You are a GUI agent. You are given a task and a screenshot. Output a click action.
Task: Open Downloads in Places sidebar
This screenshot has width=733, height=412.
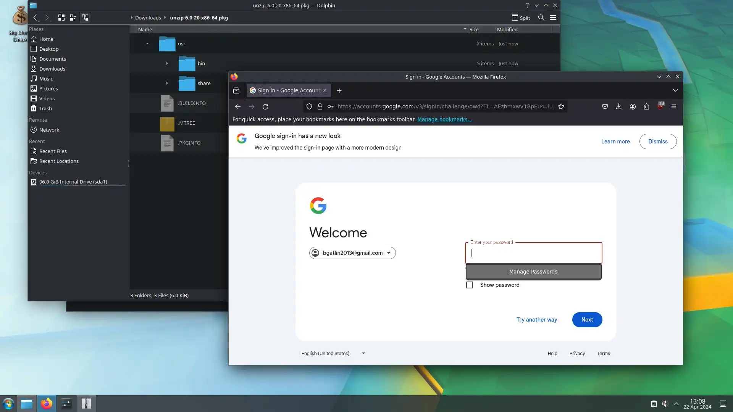pyautogui.click(x=52, y=69)
